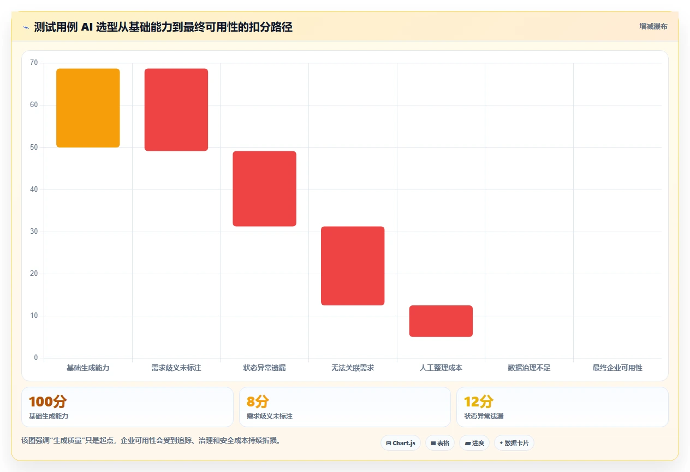The image size is (690, 472).
Task: Click the 数据卡片 tag
Action: [514, 443]
